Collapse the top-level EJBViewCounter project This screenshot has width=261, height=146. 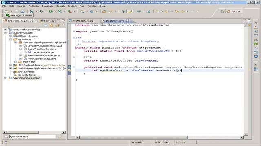click(x=6, y=33)
